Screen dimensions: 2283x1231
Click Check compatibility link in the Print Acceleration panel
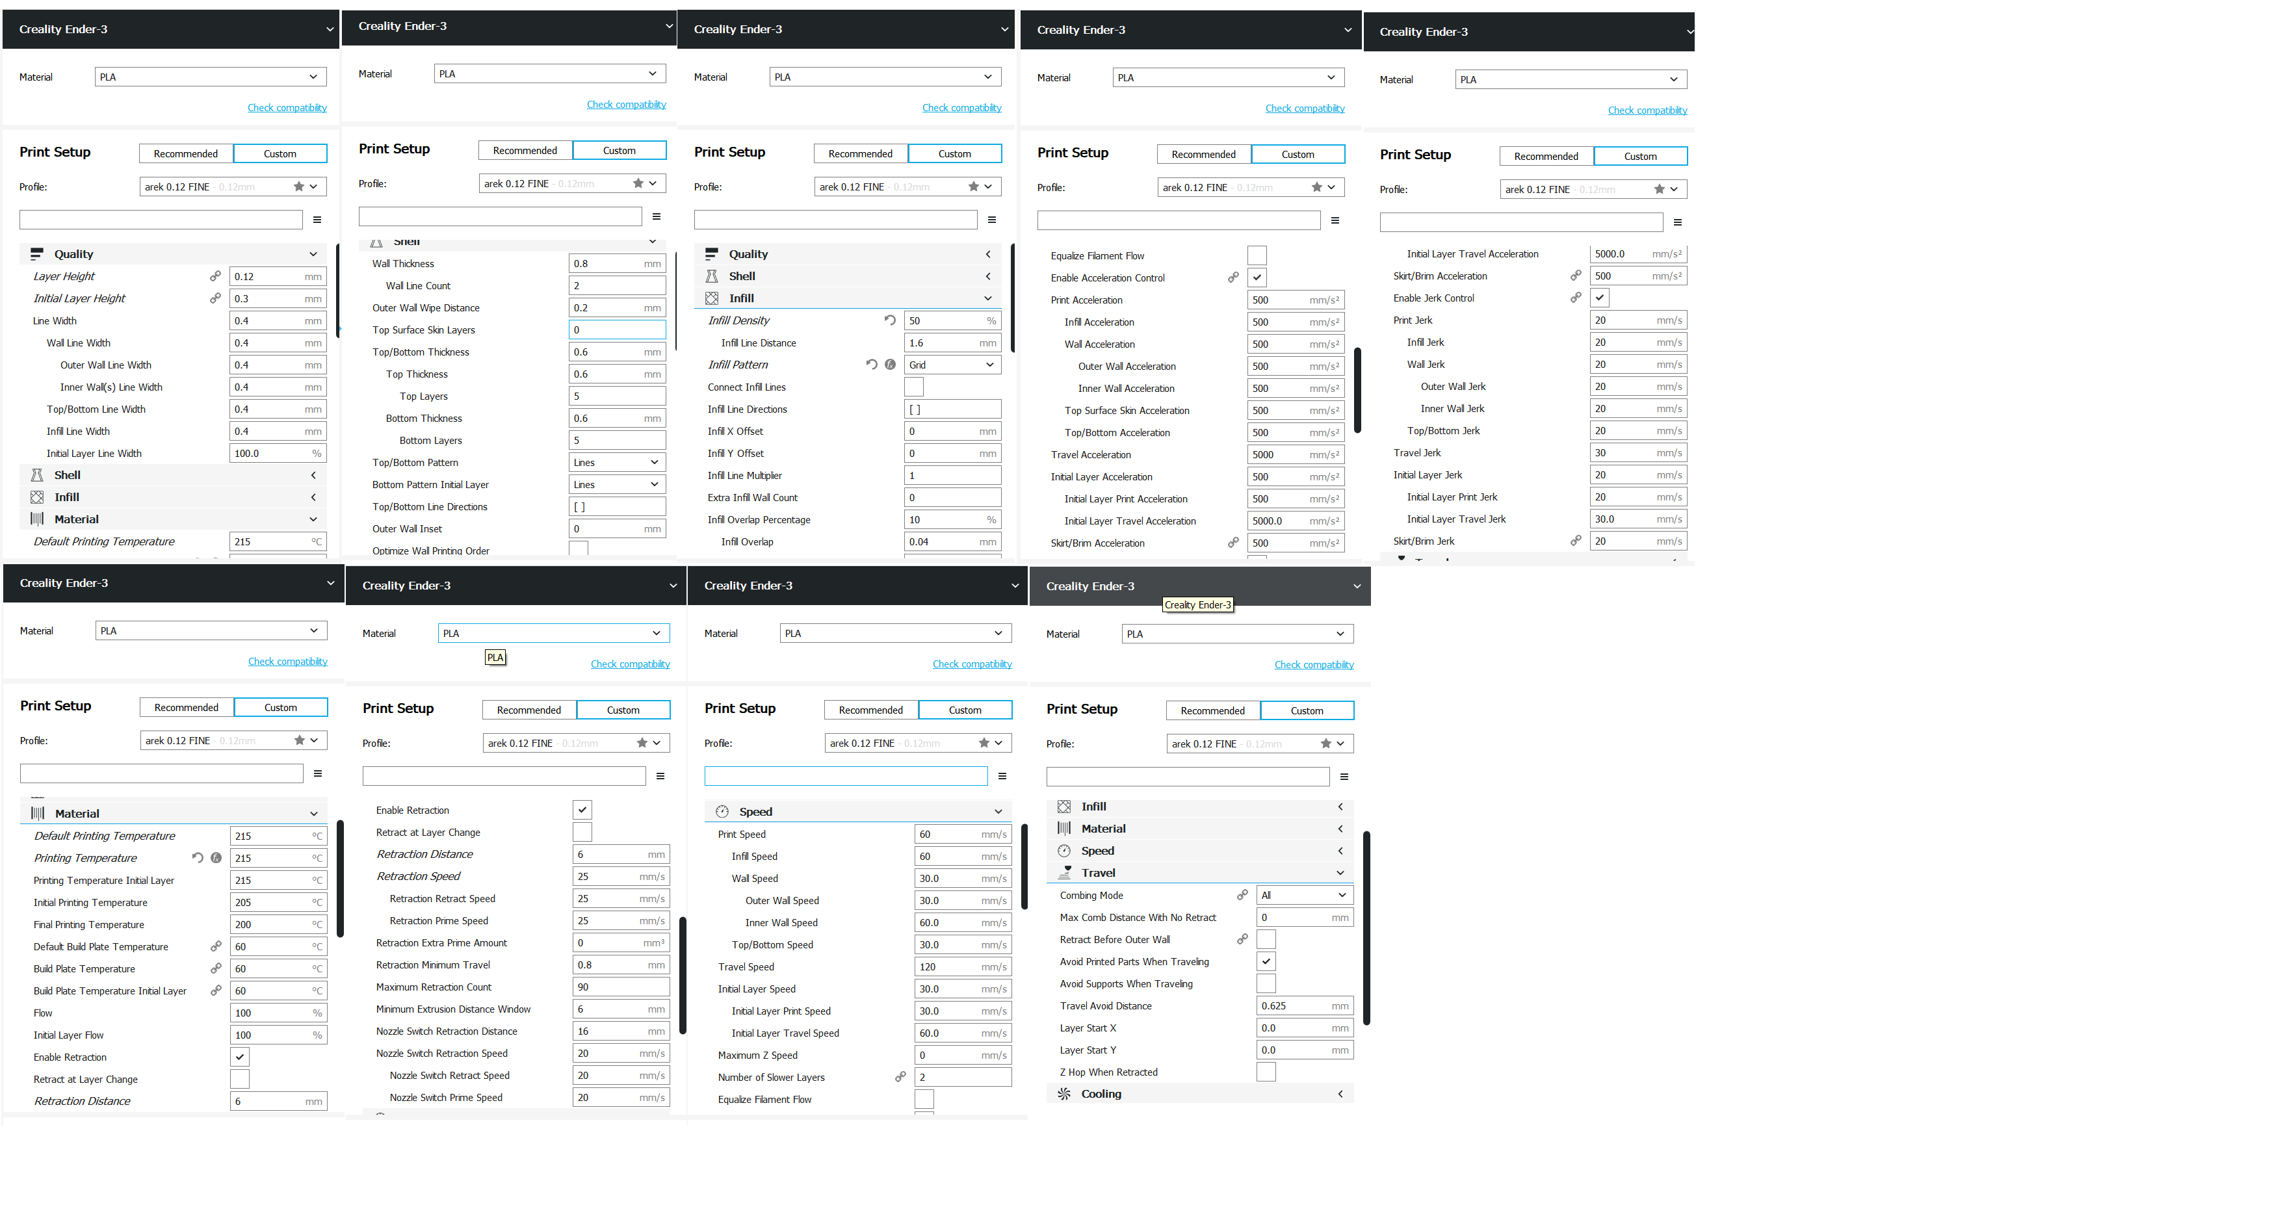(x=1305, y=108)
